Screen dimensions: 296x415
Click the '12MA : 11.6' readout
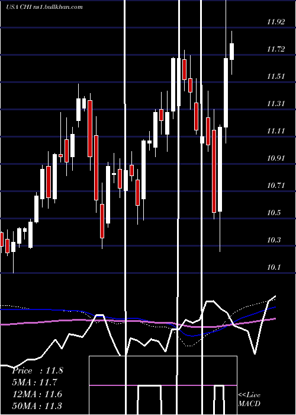click(x=37, y=394)
